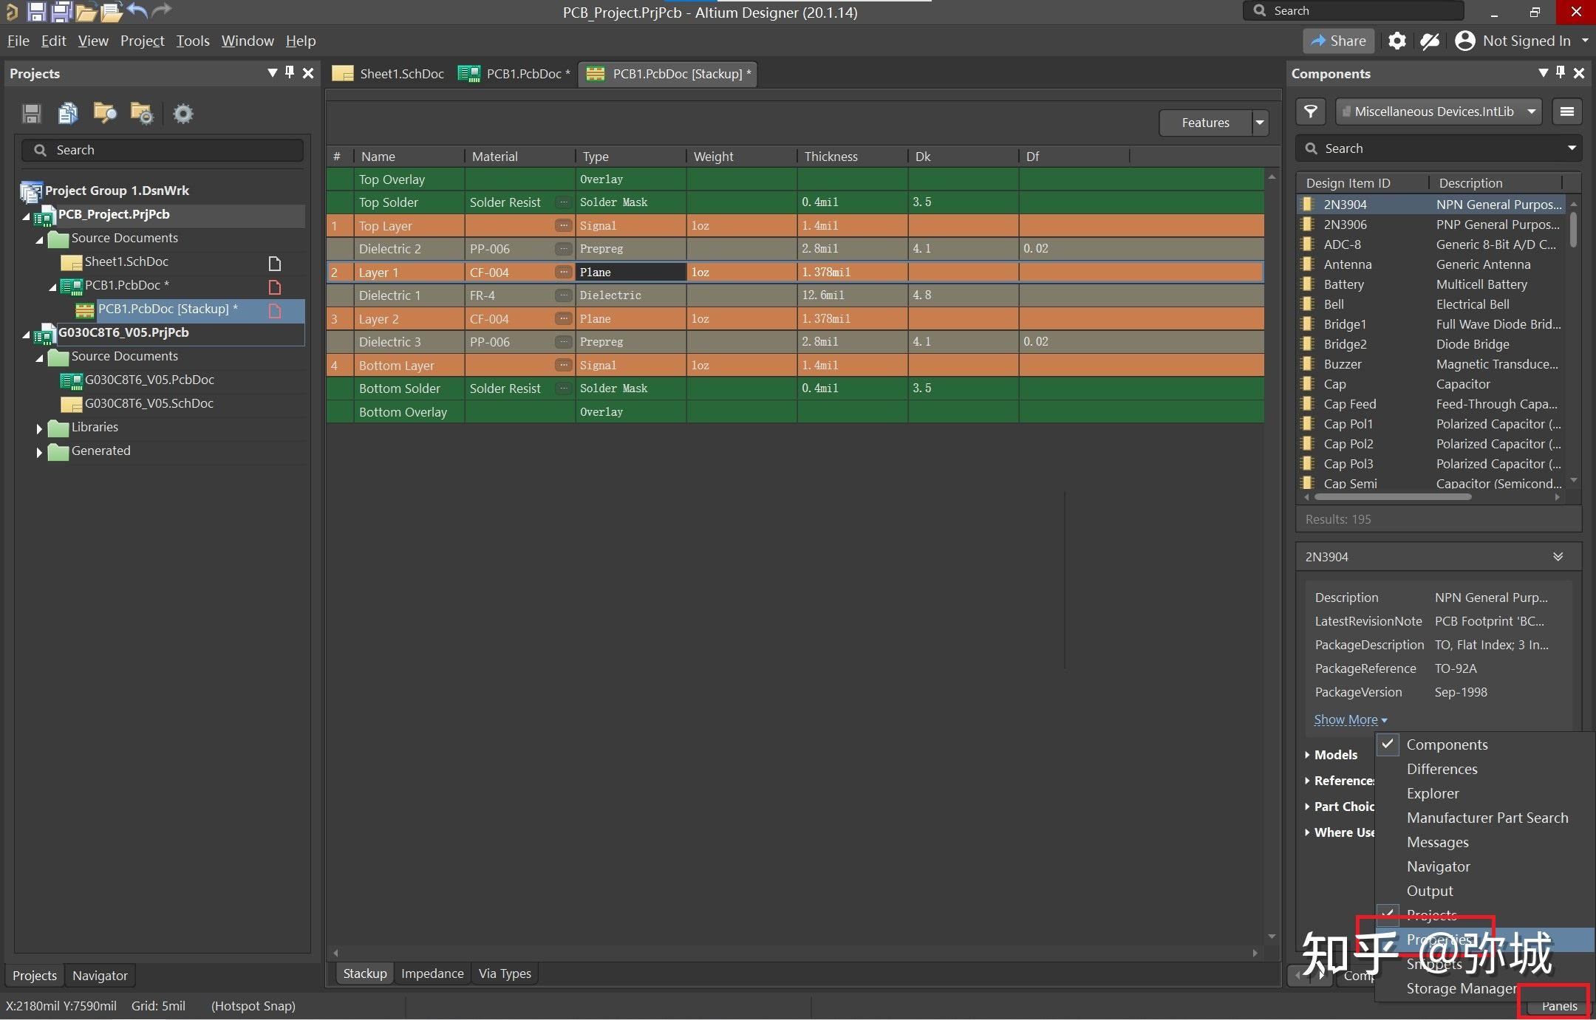
Task: Open the settings gear next to Share
Action: point(1396,41)
